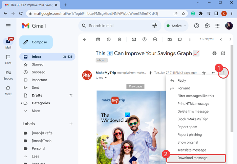
Task: Reply using the arrow icon beside star
Action: [213, 73]
